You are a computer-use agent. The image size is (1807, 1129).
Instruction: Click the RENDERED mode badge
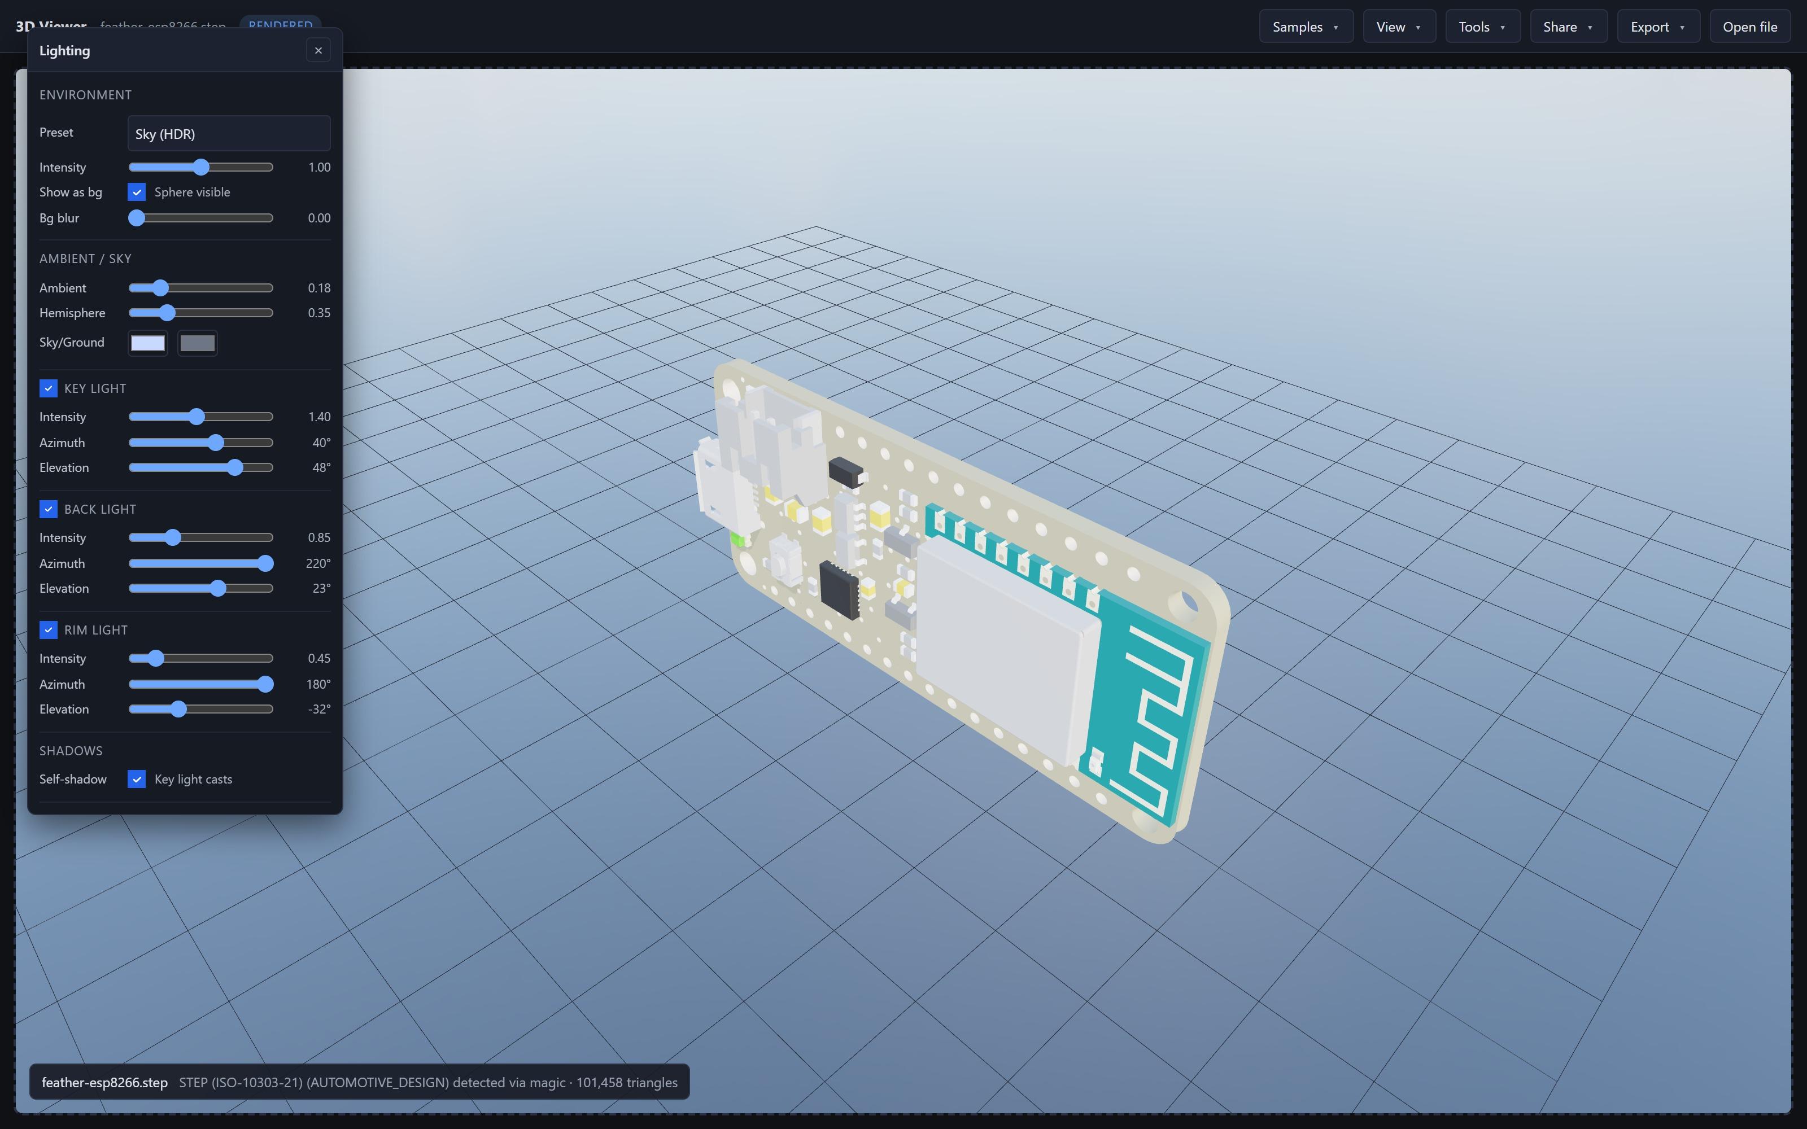(280, 23)
